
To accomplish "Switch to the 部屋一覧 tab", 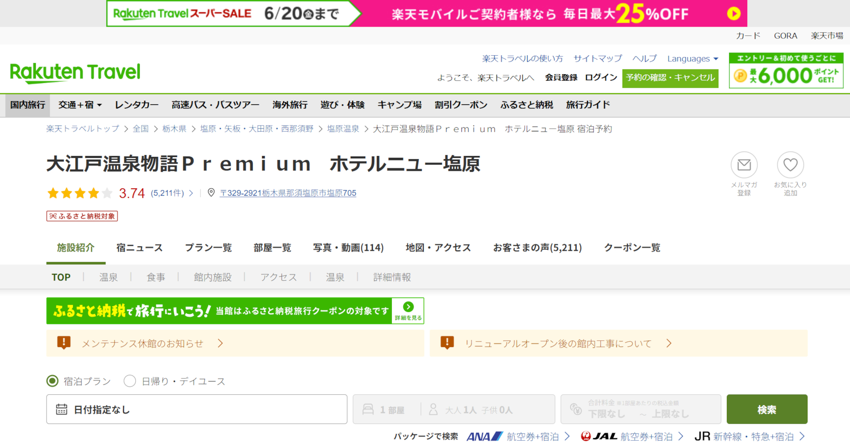I will tap(272, 248).
